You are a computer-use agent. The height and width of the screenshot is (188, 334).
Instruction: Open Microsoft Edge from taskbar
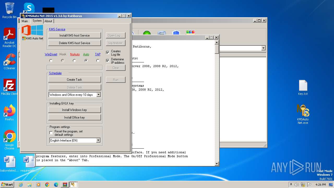56,185
